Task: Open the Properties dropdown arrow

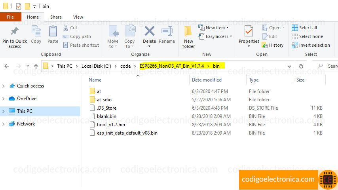Action: [x=249, y=46]
